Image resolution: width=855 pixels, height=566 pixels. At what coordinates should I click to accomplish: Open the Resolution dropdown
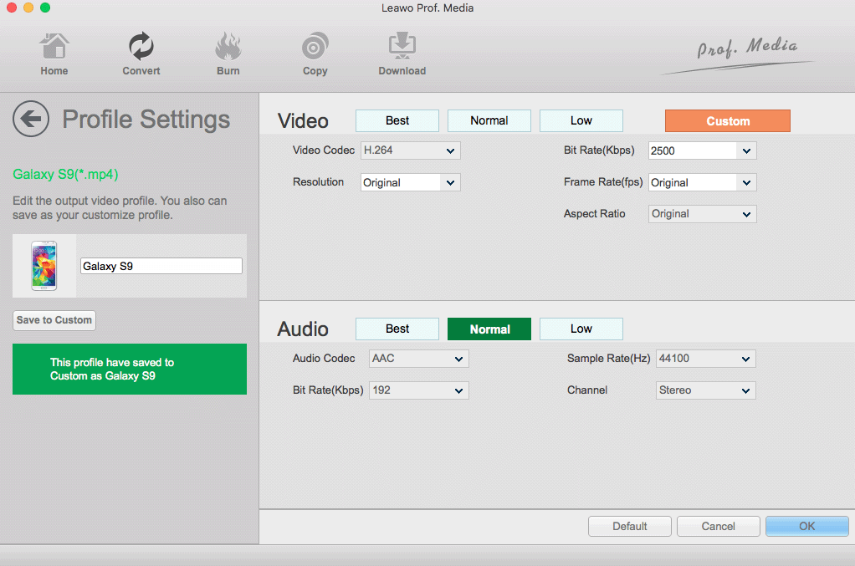(411, 182)
